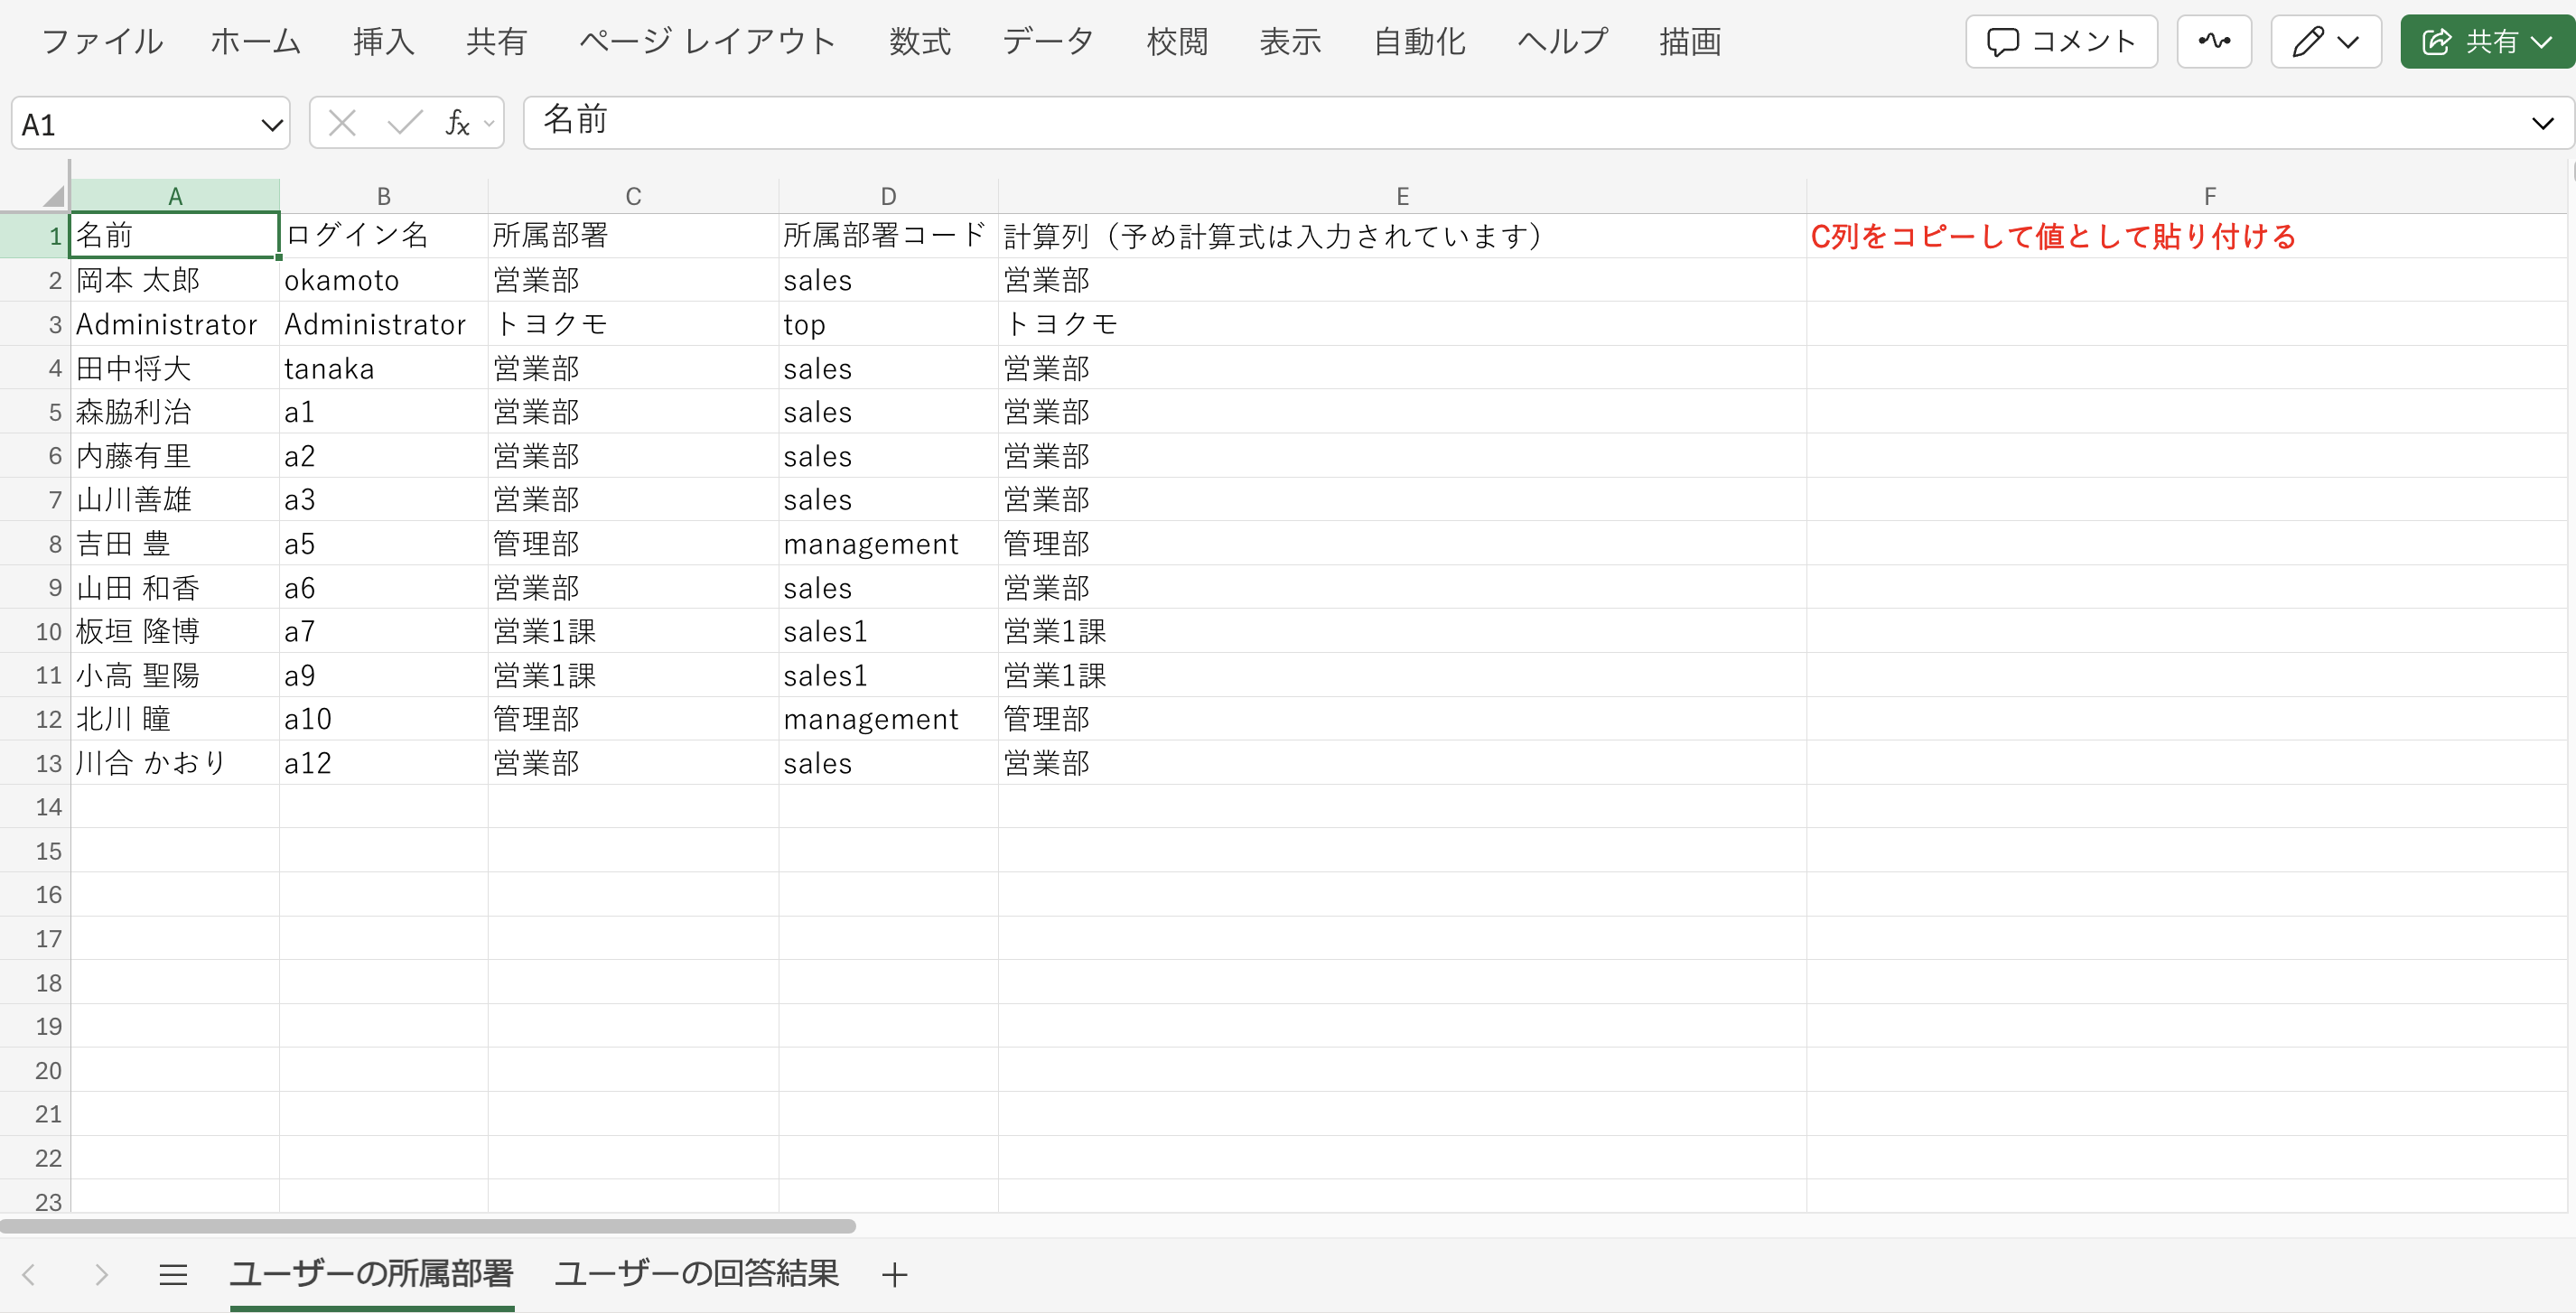Click cell 小高 聖陽

point(175,675)
